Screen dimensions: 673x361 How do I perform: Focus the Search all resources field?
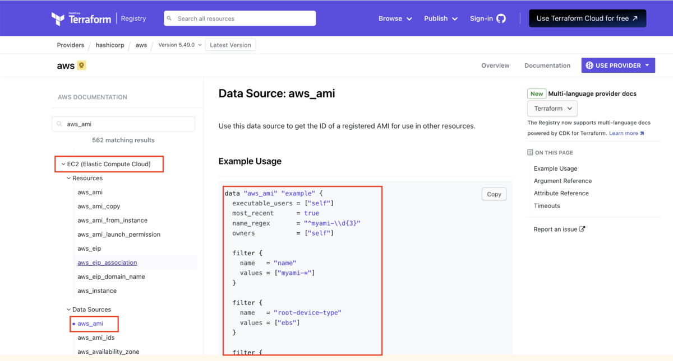[240, 18]
